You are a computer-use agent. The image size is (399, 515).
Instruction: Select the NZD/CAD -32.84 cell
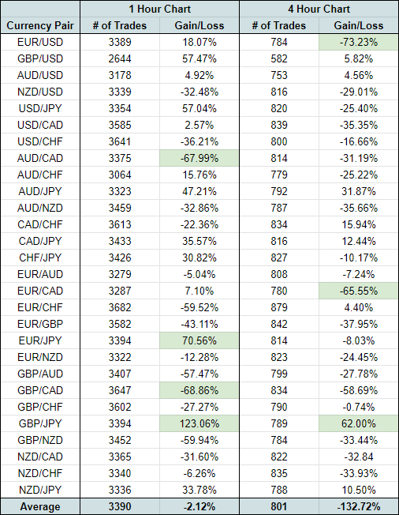tap(359, 457)
